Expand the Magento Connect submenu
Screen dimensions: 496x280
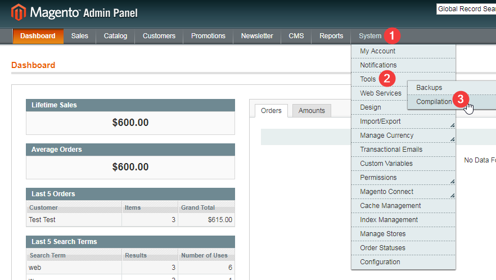pos(403,192)
